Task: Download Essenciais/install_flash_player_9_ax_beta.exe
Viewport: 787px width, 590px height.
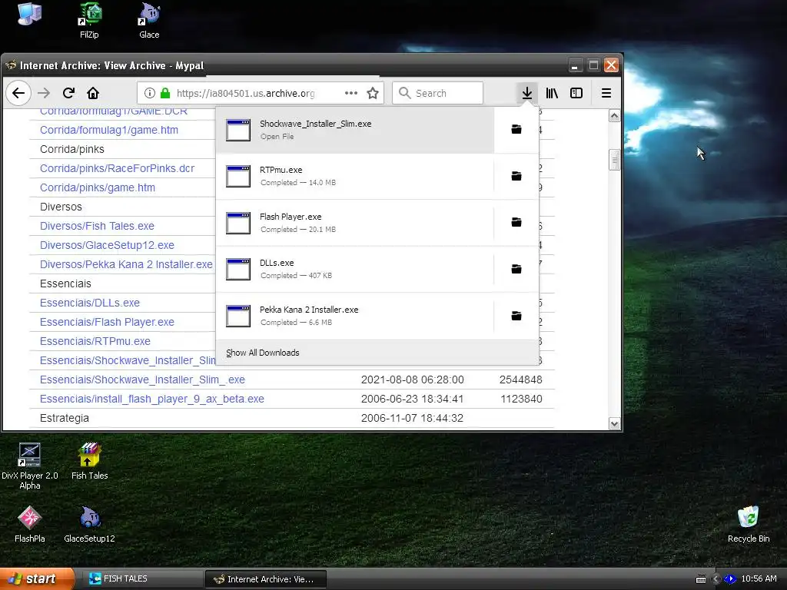Action: [152, 399]
